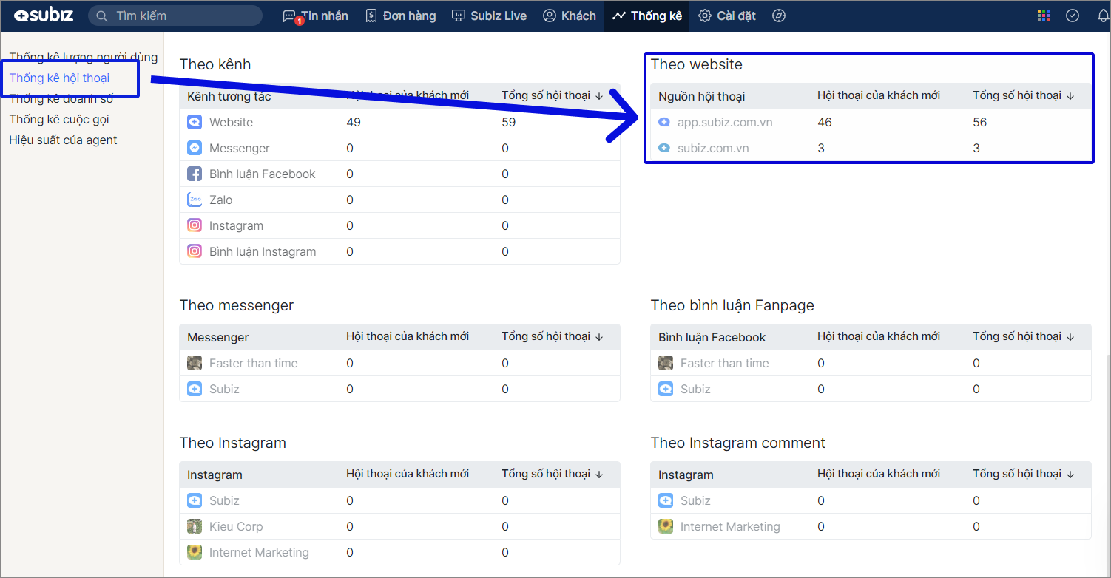
Task: Click the Kieu Corp Instagram avatar
Action: pyautogui.click(x=195, y=526)
